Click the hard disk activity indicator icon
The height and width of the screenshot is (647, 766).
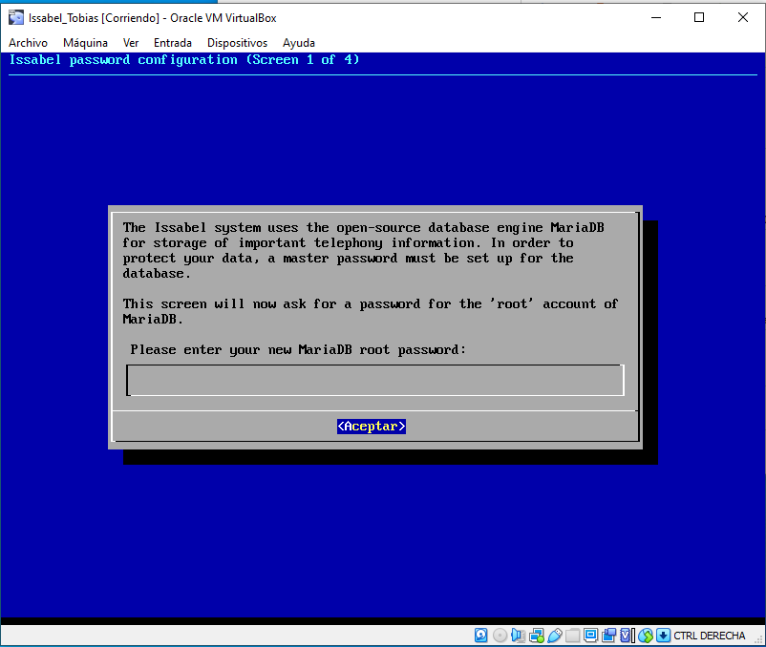coord(481,635)
